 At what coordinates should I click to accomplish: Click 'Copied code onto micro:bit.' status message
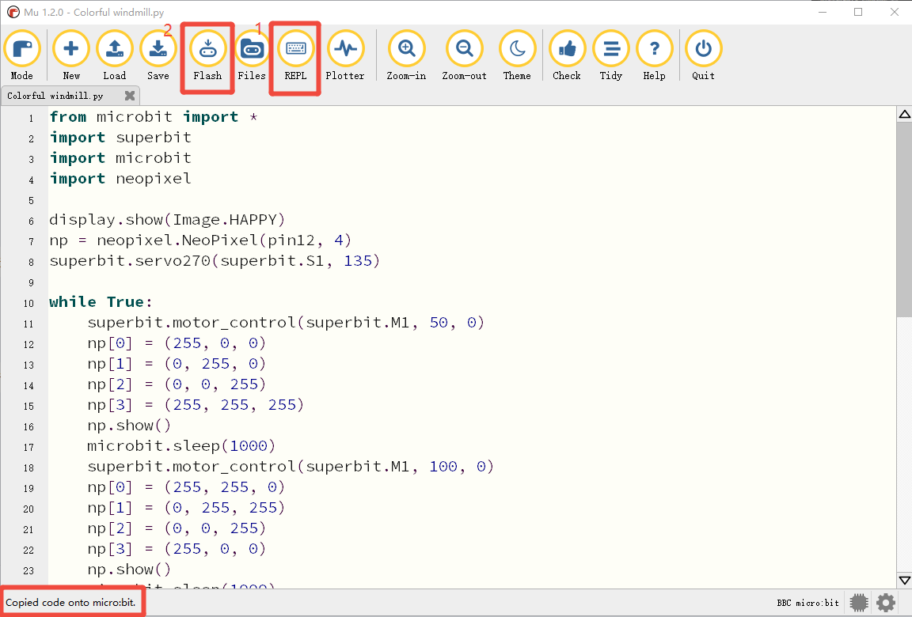[70, 603]
